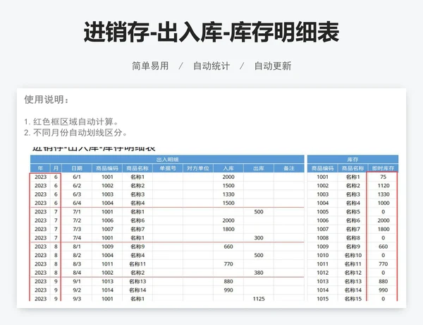Image resolution: width=423 pixels, height=325 pixels.
Task: Select the 日期 column header
Action: click(77, 168)
